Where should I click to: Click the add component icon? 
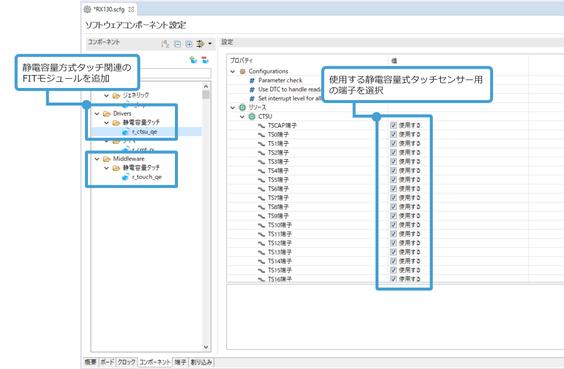[x=193, y=60]
